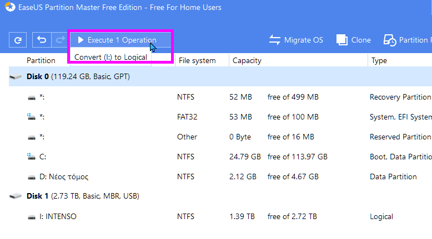Select Disk 0 (119.24 GB, Basic, GPT) row
432x239 pixels.
point(220,76)
